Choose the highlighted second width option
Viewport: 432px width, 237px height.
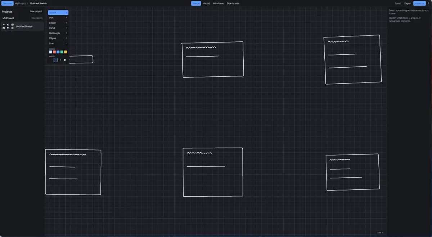point(55,60)
